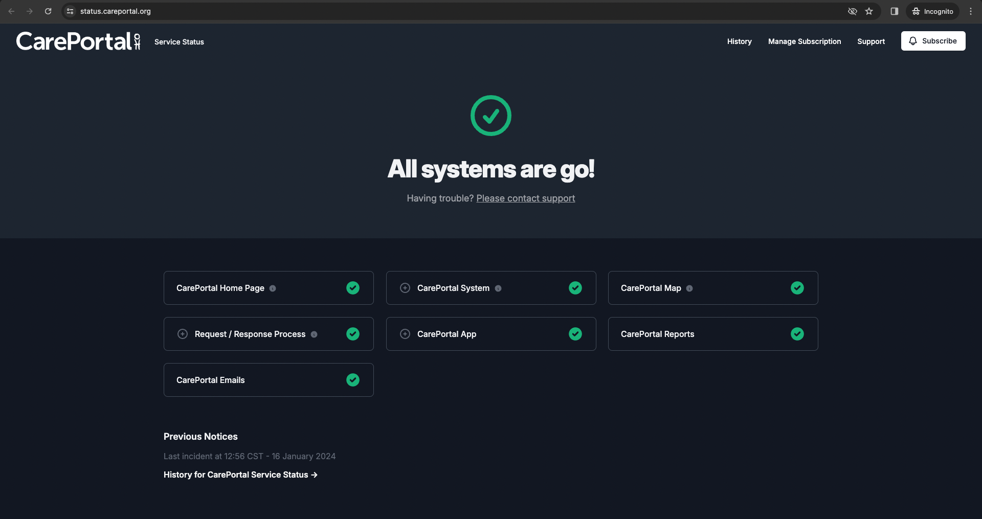The width and height of the screenshot is (982, 519).
Task: Expand the CarePortal System component group
Action: [x=405, y=288]
